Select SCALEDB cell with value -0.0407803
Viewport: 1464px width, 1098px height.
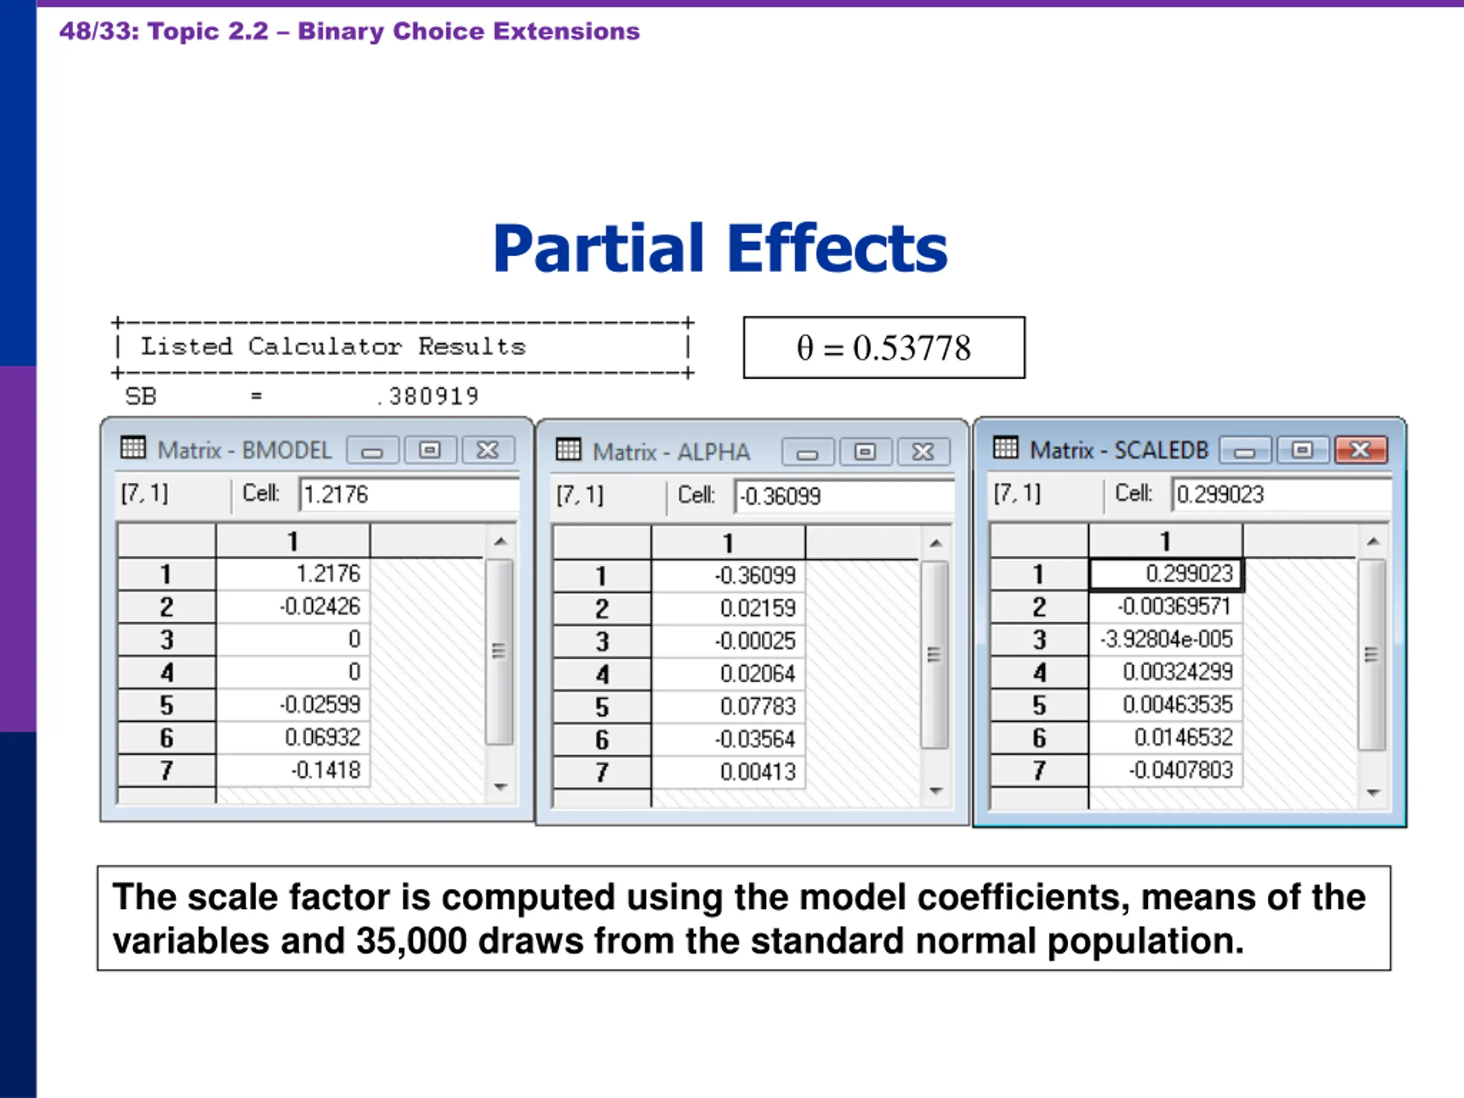1165,770
